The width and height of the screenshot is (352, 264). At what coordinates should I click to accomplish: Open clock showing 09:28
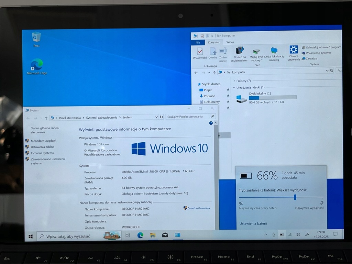click(x=321, y=234)
